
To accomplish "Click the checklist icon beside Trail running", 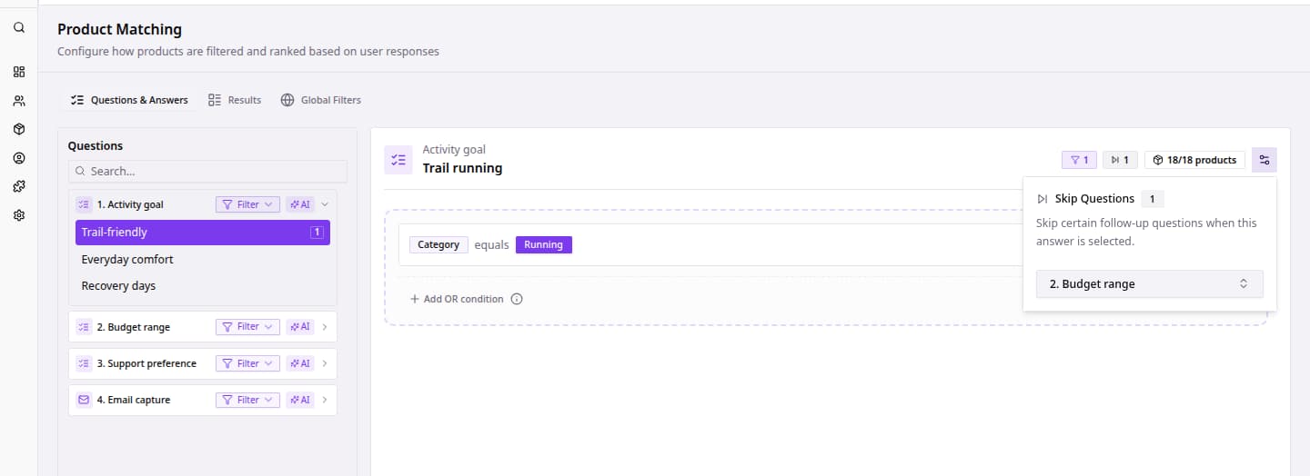I will click(x=398, y=160).
